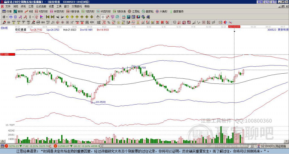Click the 2023-03-01 date marker
Image resolution: width=289 pixels, height=154 pixels.
click(x=234, y=27)
